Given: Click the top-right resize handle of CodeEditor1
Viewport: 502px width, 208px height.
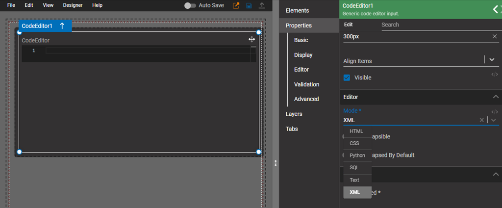Looking at the screenshot, I should click(x=259, y=32).
